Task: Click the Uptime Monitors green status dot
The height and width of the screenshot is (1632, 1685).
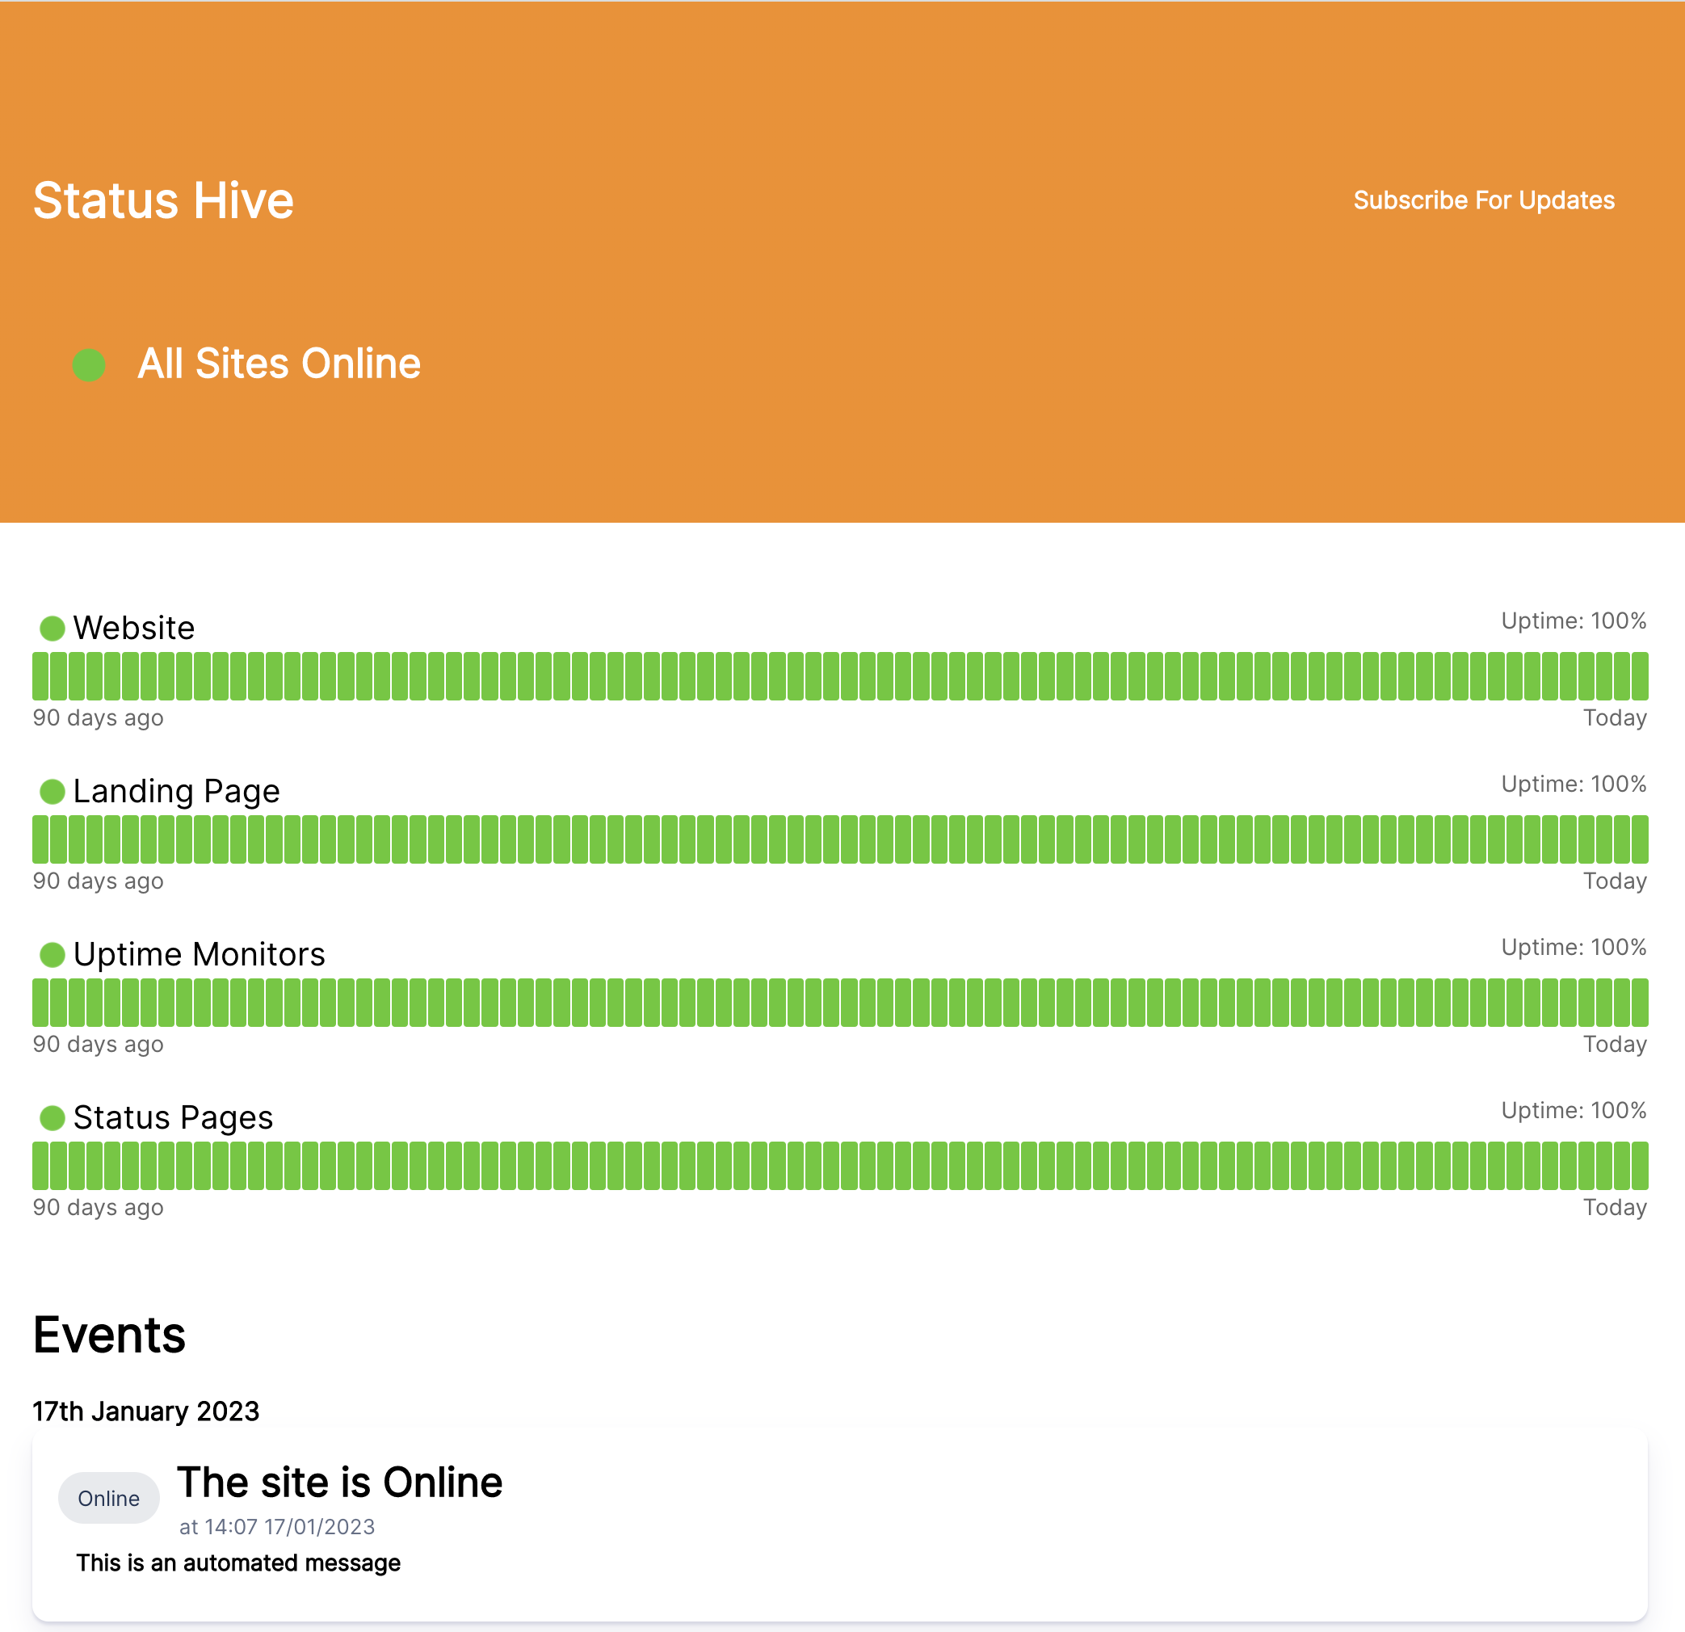Action: 52,955
